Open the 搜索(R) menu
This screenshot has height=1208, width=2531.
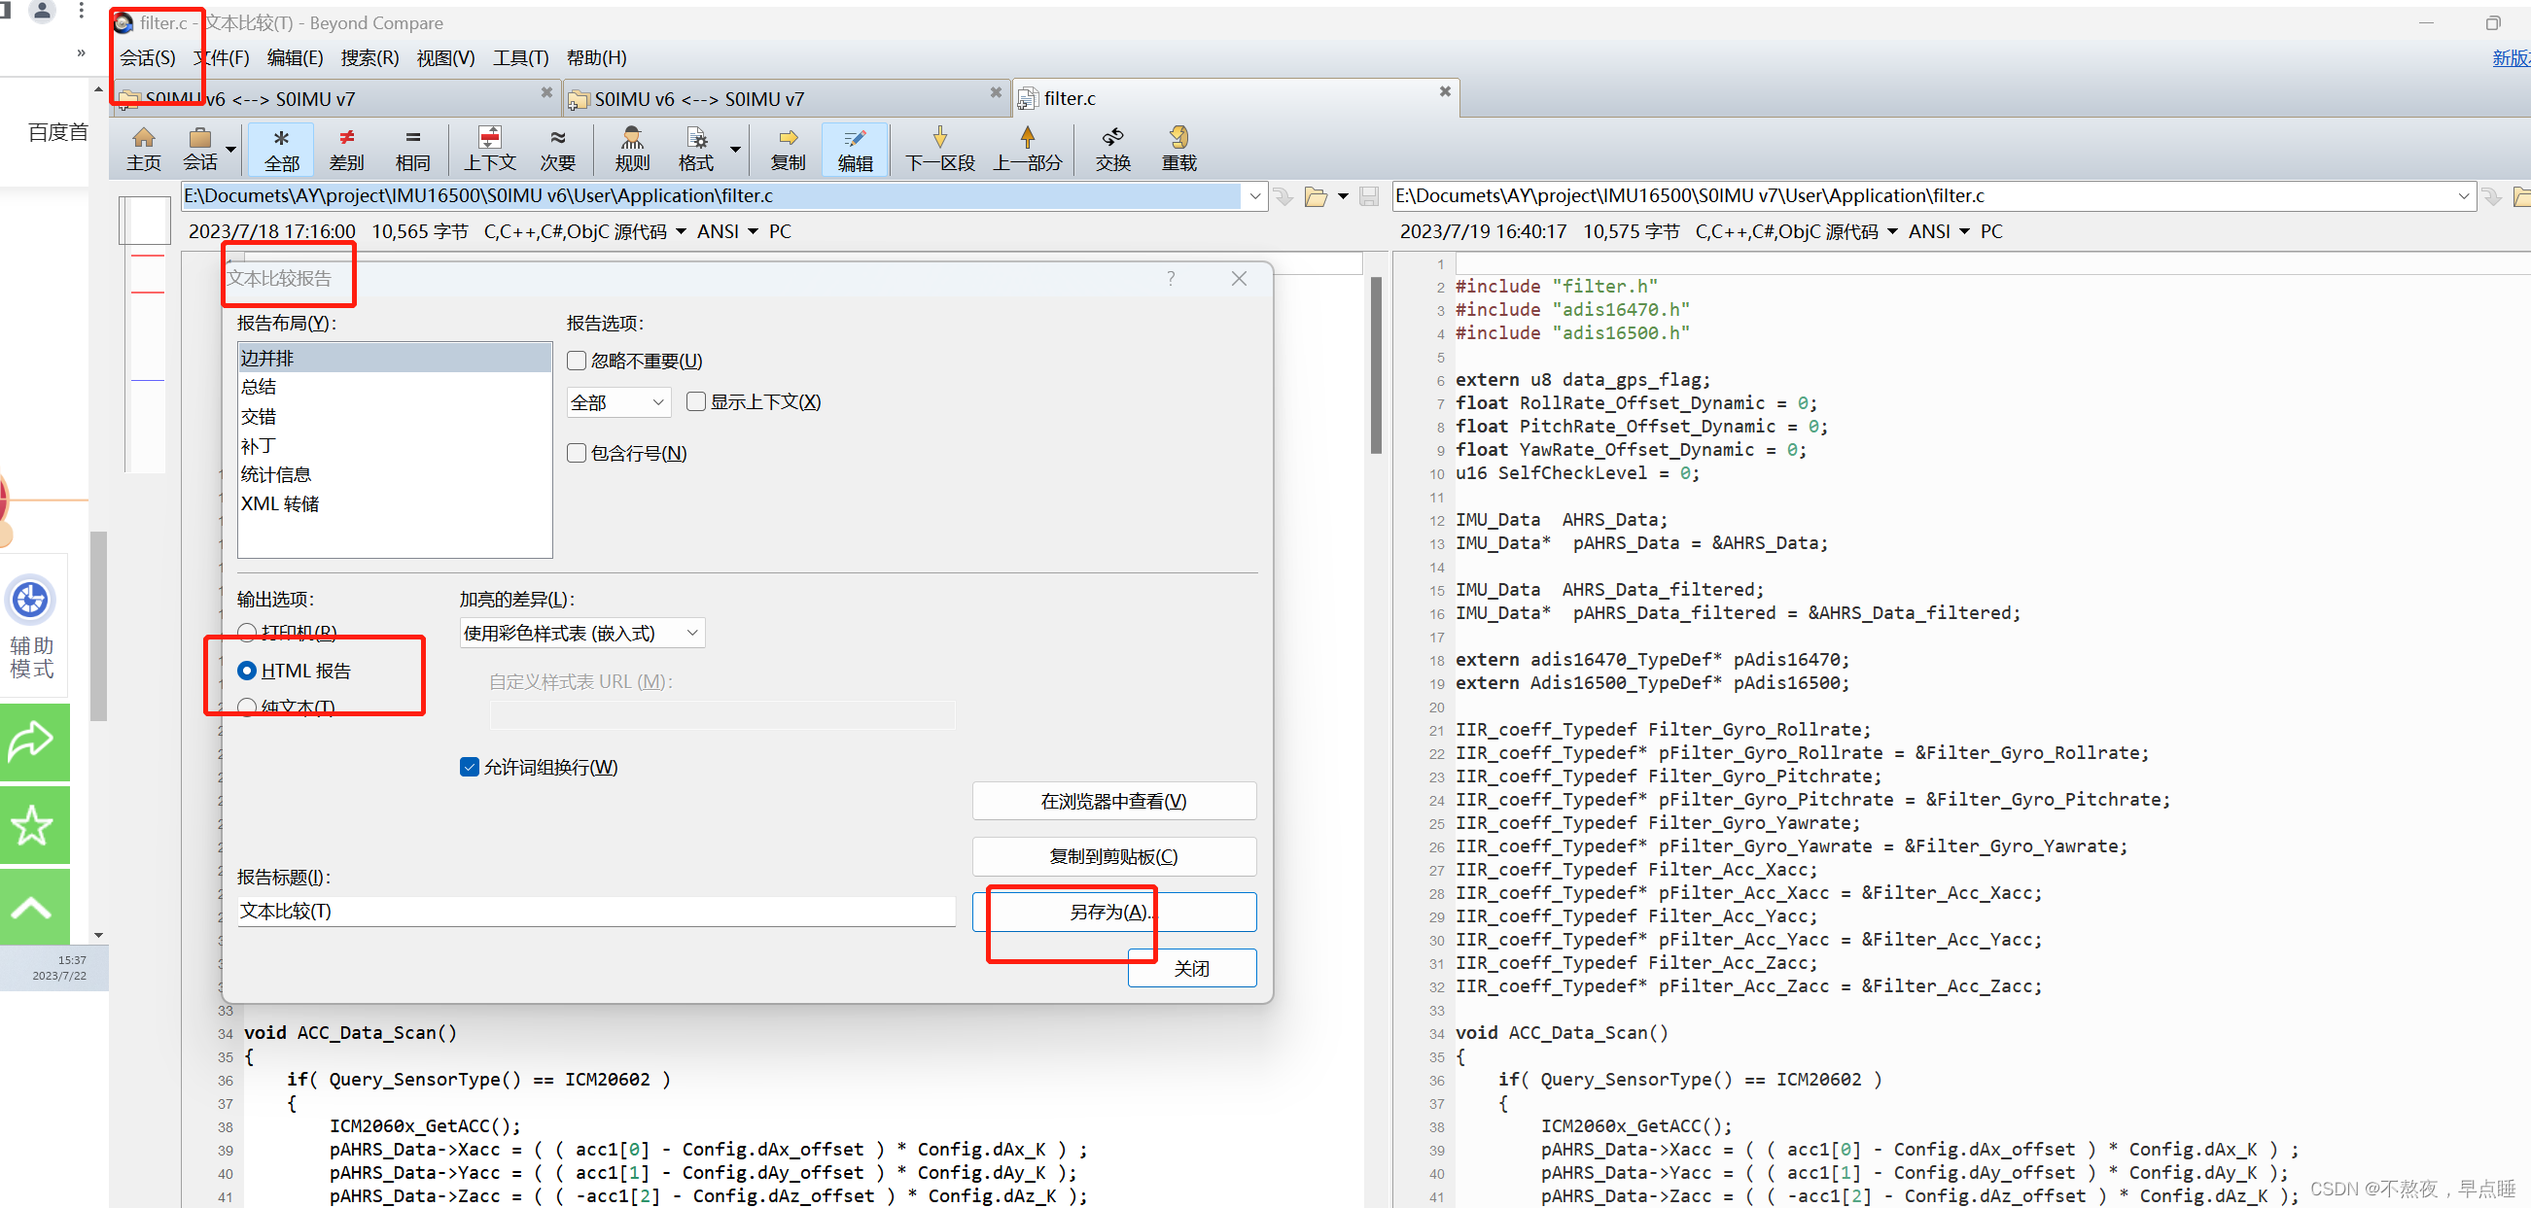369,58
